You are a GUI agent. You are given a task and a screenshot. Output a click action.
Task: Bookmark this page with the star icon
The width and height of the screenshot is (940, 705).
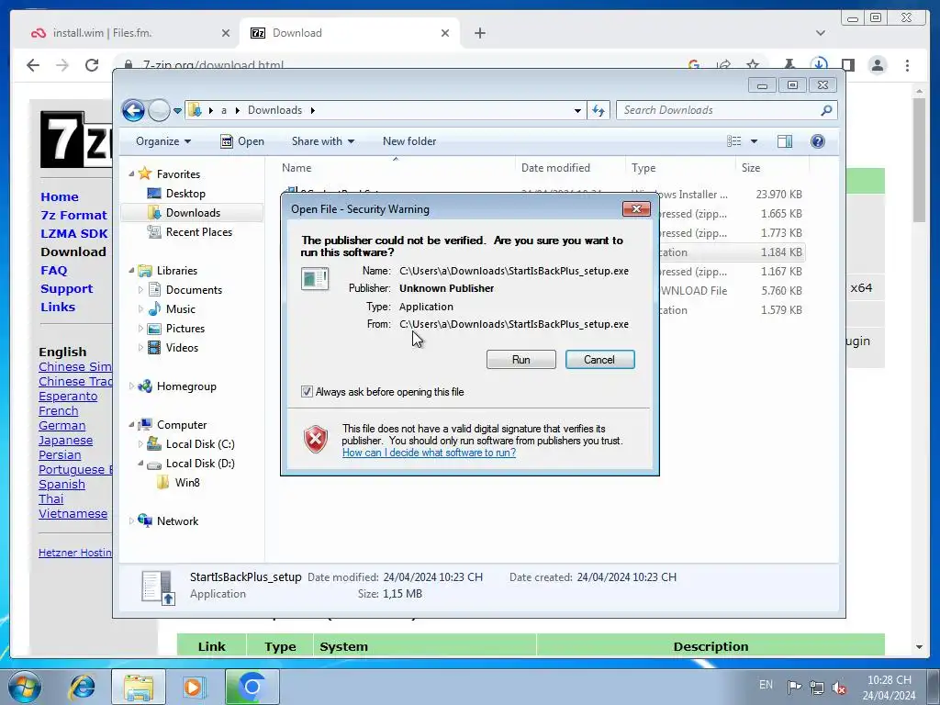click(753, 65)
